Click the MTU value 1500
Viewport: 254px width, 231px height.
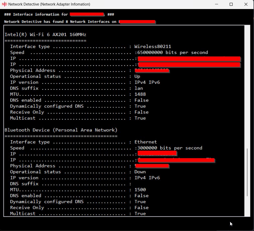140,190
